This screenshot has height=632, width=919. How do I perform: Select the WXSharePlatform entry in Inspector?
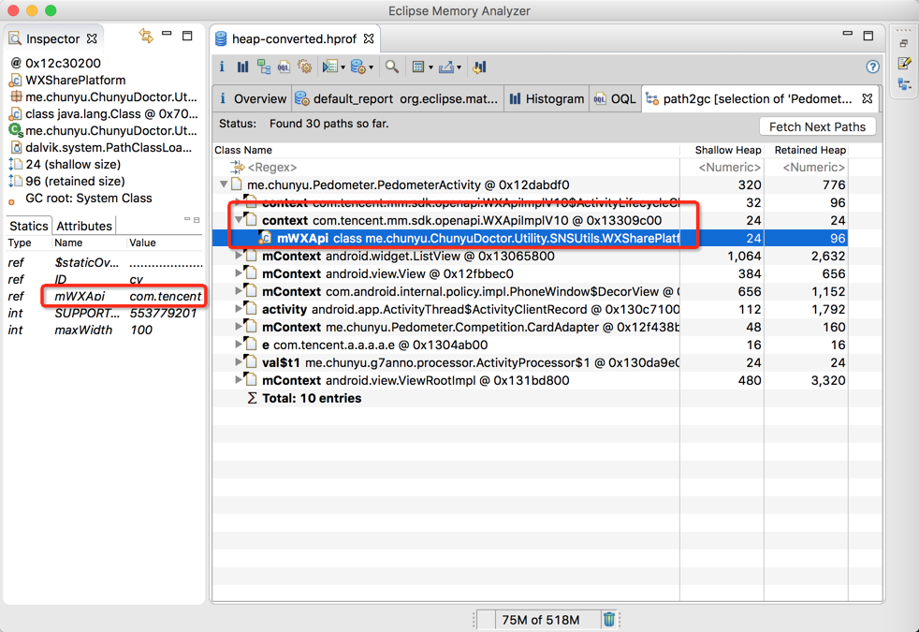pos(67,80)
